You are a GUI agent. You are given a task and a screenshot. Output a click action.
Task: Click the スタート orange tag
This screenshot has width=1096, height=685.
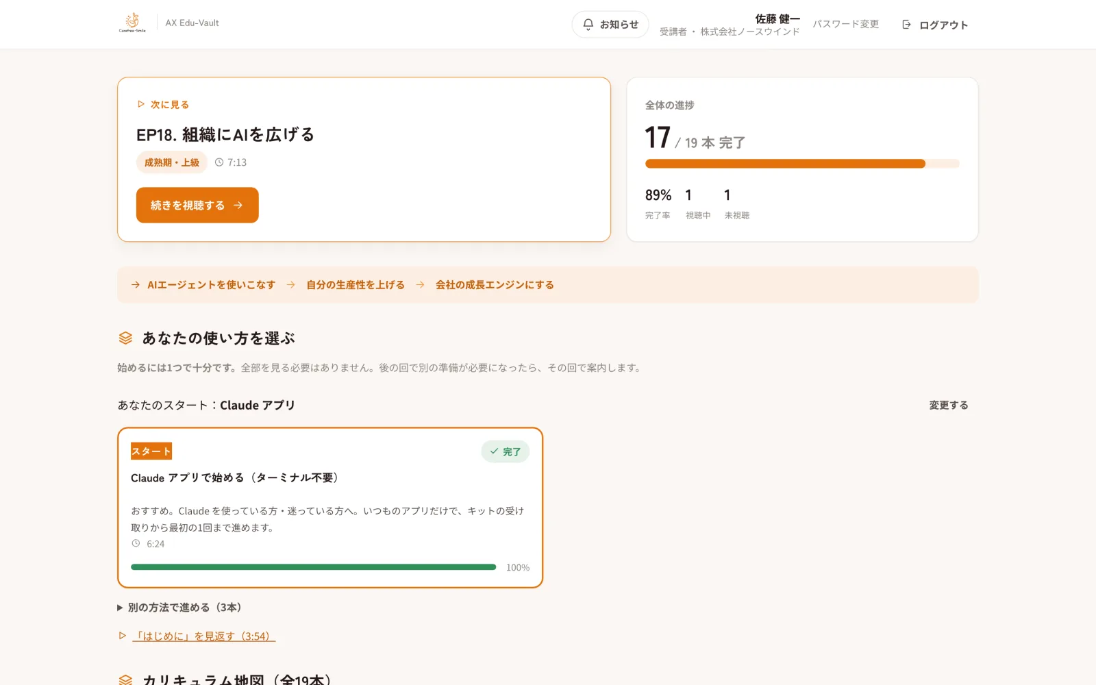pos(151,451)
